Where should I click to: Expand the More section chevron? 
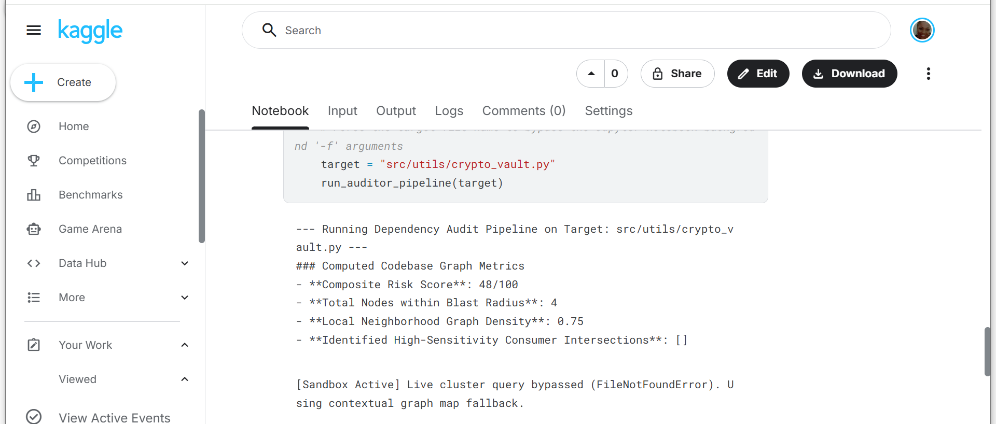[x=185, y=298]
